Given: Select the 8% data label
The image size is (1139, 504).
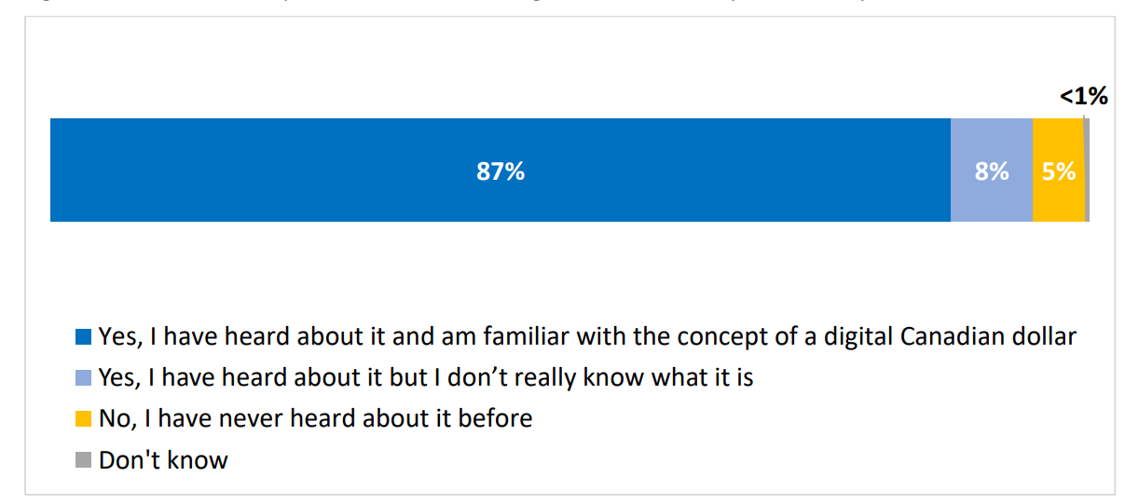Looking at the screenshot, I should coord(992,171).
